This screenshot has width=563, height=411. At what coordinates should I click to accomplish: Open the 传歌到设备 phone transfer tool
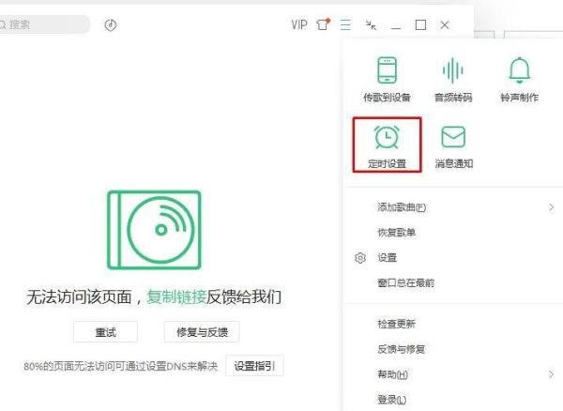(x=387, y=80)
